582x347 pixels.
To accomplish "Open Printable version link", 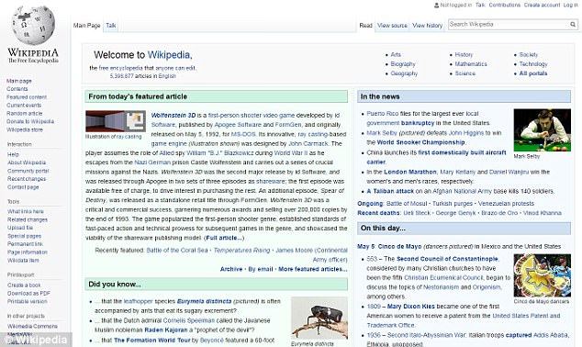I will click(x=28, y=301).
